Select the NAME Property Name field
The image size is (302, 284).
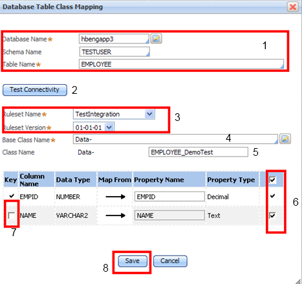tap(169, 215)
